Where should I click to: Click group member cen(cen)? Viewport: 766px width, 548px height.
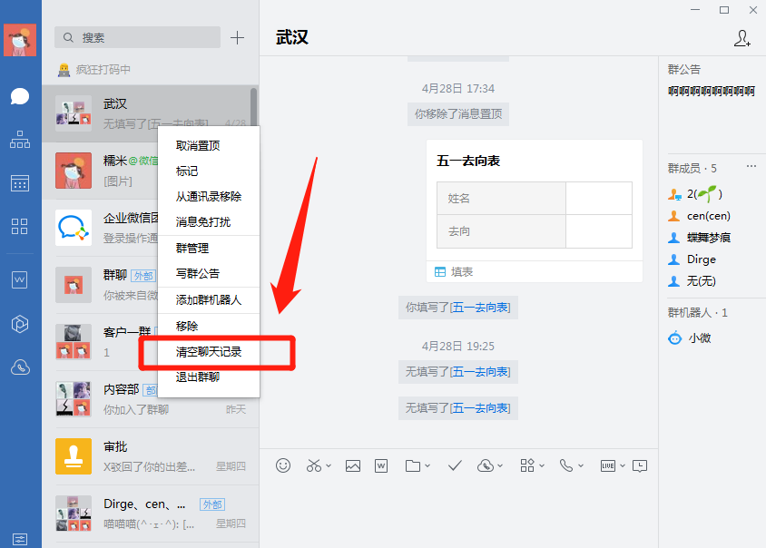(700, 216)
